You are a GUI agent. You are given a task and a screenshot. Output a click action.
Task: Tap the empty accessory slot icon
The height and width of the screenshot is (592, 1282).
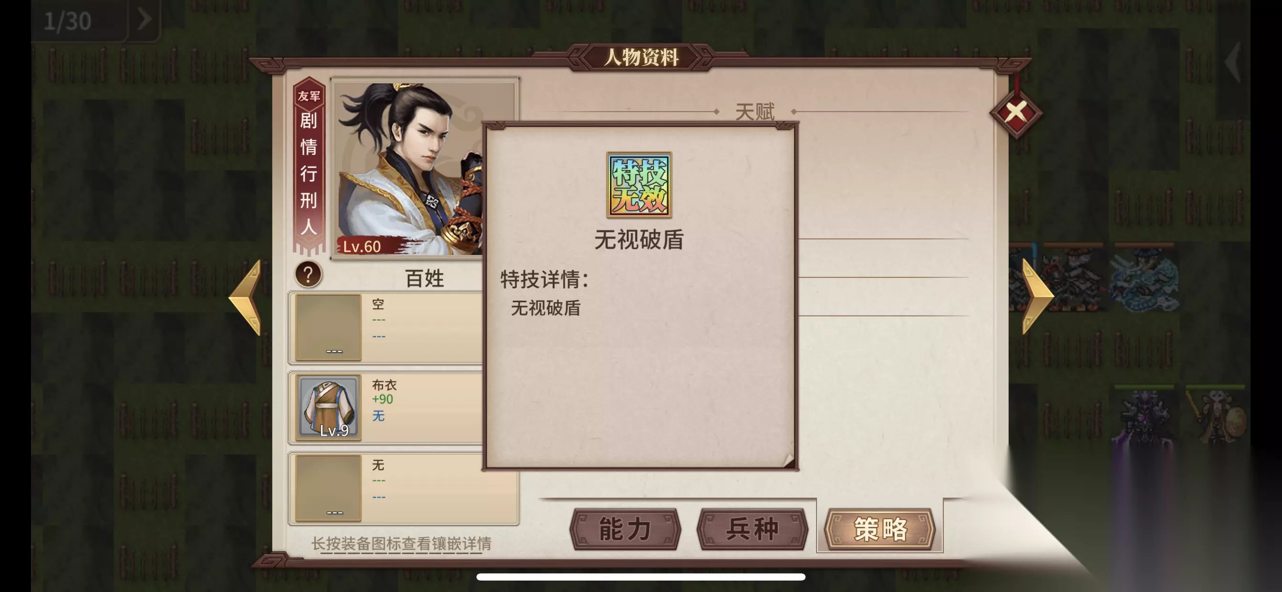(x=329, y=488)
